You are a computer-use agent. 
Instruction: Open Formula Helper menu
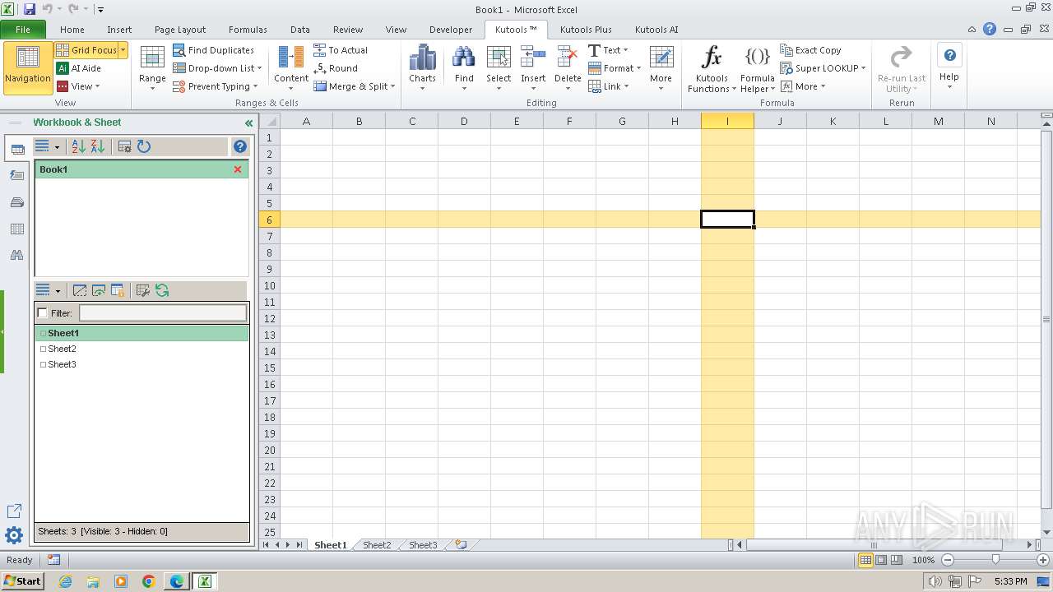click(x=757, y=69)
